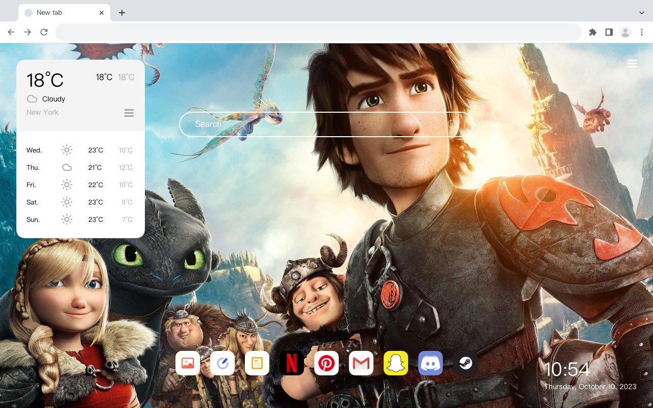This screenshot has width=653, height=408.
Task: Click the Thursday cloud forecast icon
Action: [67, 167]
